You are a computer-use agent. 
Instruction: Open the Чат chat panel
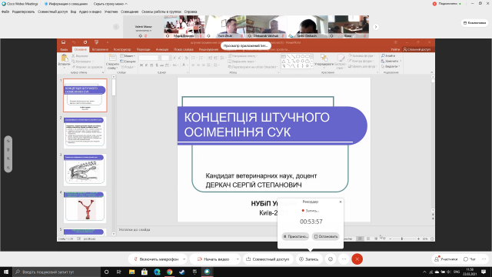coord(470,259)
